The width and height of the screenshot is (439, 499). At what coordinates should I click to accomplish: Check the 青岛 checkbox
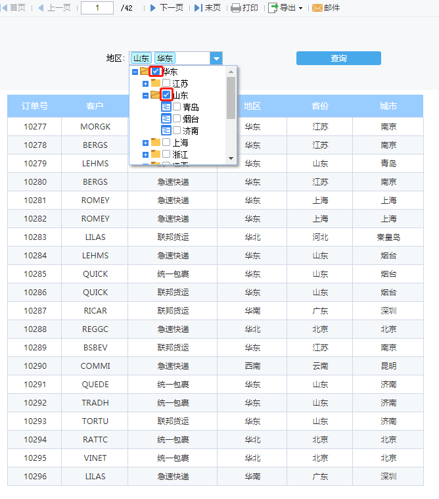pyautogui.click(x=177, y=107)
